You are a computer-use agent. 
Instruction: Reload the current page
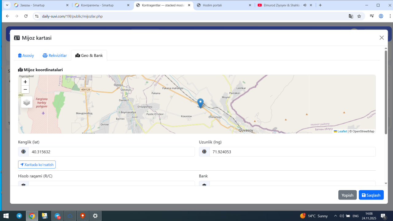pos(26,16)
